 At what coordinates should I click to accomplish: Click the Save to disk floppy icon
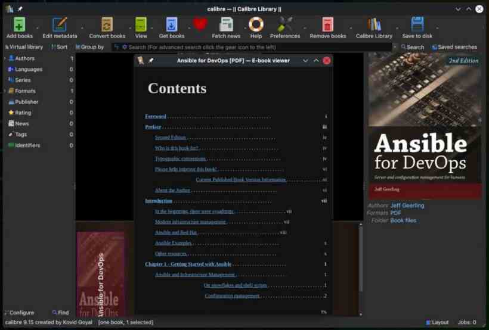tap(417, 24)
